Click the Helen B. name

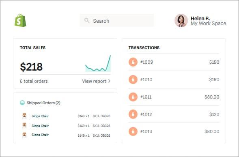coord(200,18)
